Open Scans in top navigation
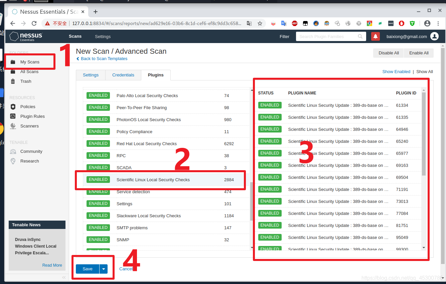 point(75,36)
